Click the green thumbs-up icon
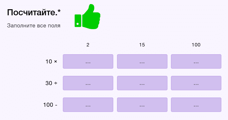This screenshot has width=228, height=120. [x=87, y=17]
